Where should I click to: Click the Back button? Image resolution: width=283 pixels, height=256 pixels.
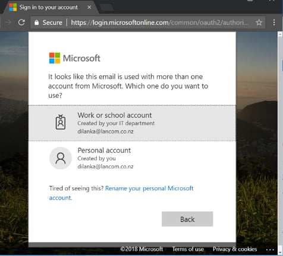tap(187, 219)
